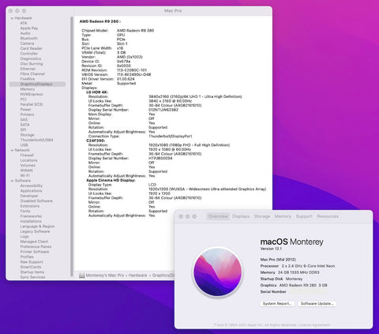The image size is (379, 334).
Task: Go to the Resources tab
Action: click(x=328, y=216)
